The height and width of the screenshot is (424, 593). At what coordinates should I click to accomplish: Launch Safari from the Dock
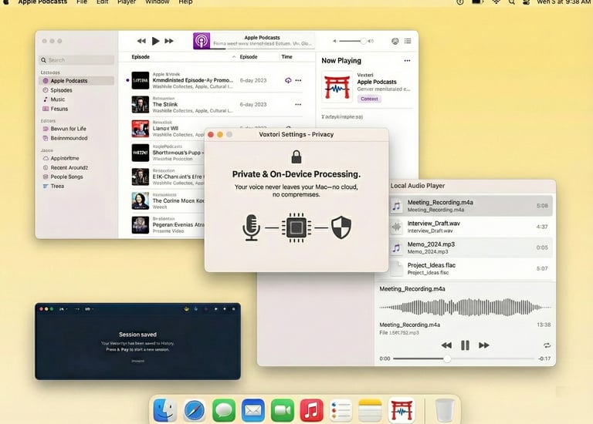tap(195, 410)
